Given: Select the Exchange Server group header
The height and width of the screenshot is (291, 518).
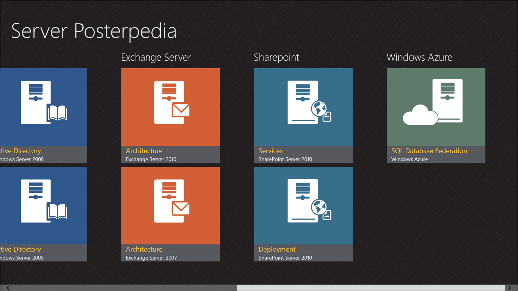Looking at the screenshot, I should point(156,58).
